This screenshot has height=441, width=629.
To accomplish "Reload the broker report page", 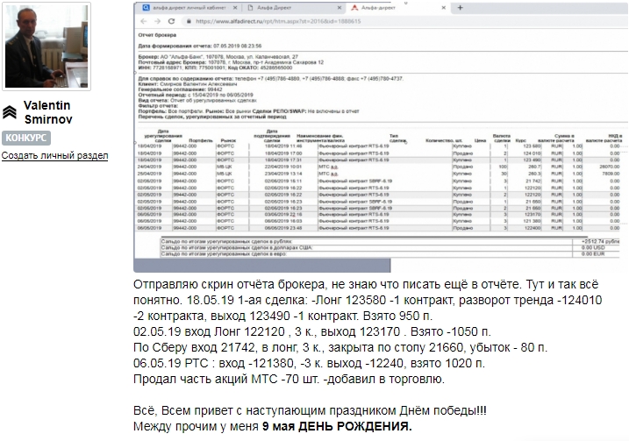I will pyautogui.click(x=171, y=21).
